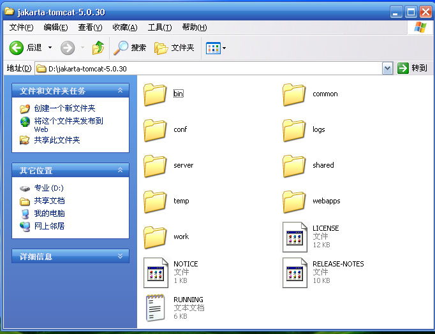Image resolution: width=435 pixels, height=334 pixels.
Task: Open the bin folder icon
Action: tap(155, 94)
